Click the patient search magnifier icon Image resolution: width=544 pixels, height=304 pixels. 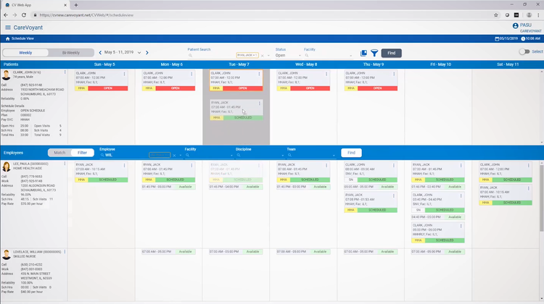(190, 56)
